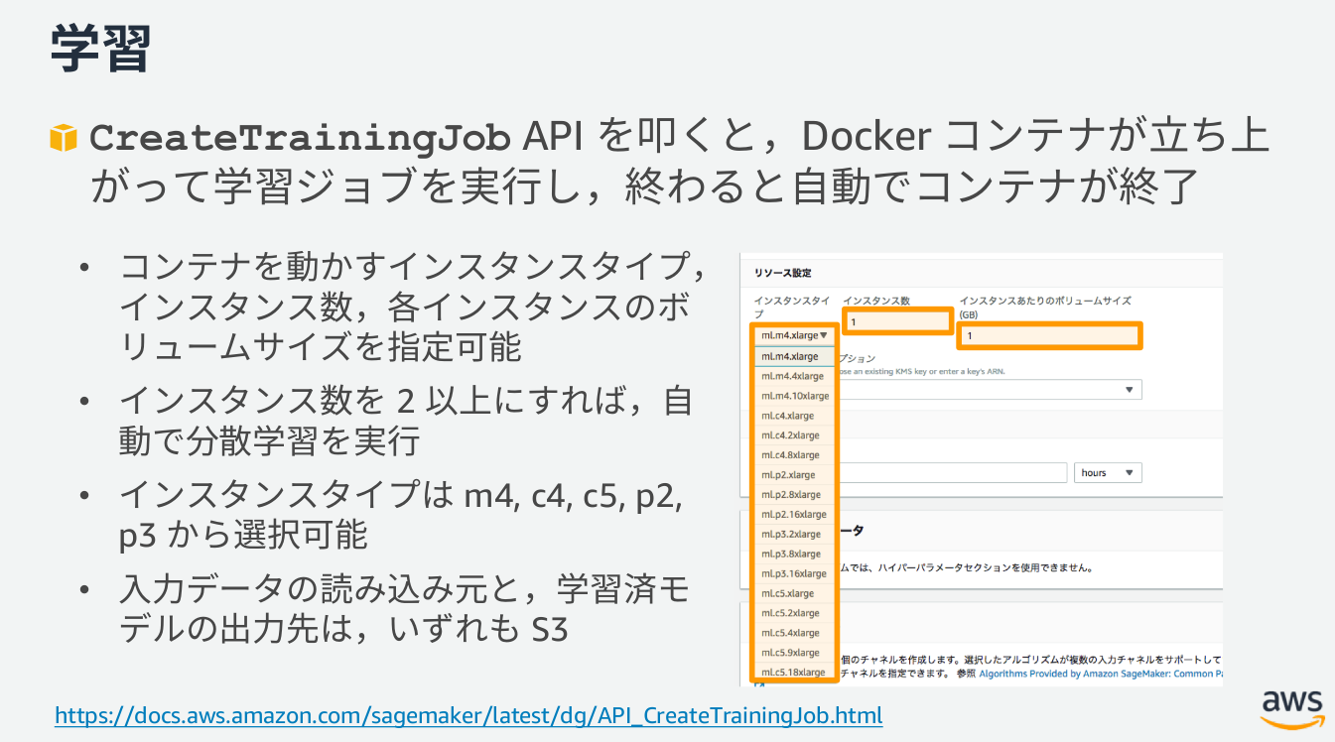The image size is (1335, 742).
Task: Pick ml.c4.xlarge instance type
Action: (x=794, y=416)
